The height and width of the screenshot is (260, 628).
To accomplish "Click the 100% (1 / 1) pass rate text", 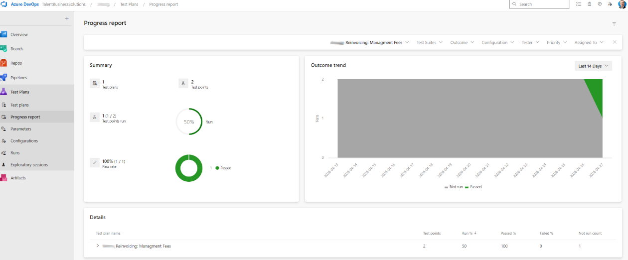I will coord(114,161).
